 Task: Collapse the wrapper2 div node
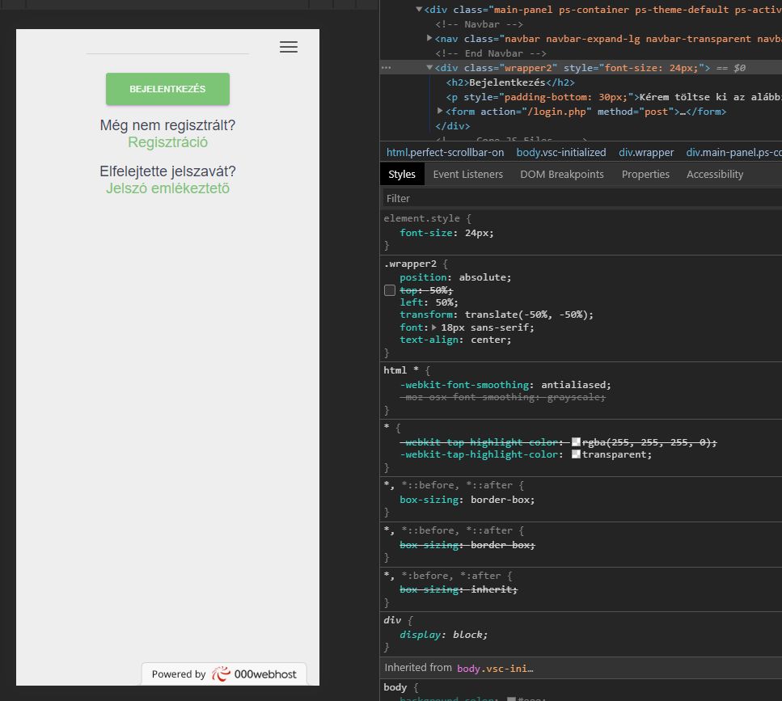click(429, 67)
